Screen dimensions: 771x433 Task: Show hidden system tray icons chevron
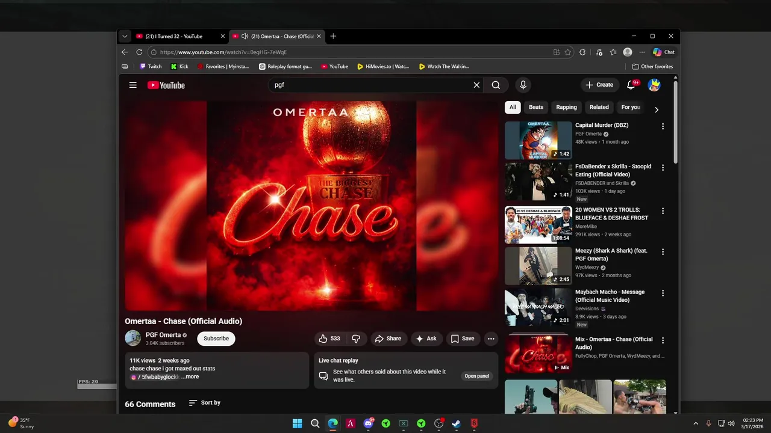696,423
